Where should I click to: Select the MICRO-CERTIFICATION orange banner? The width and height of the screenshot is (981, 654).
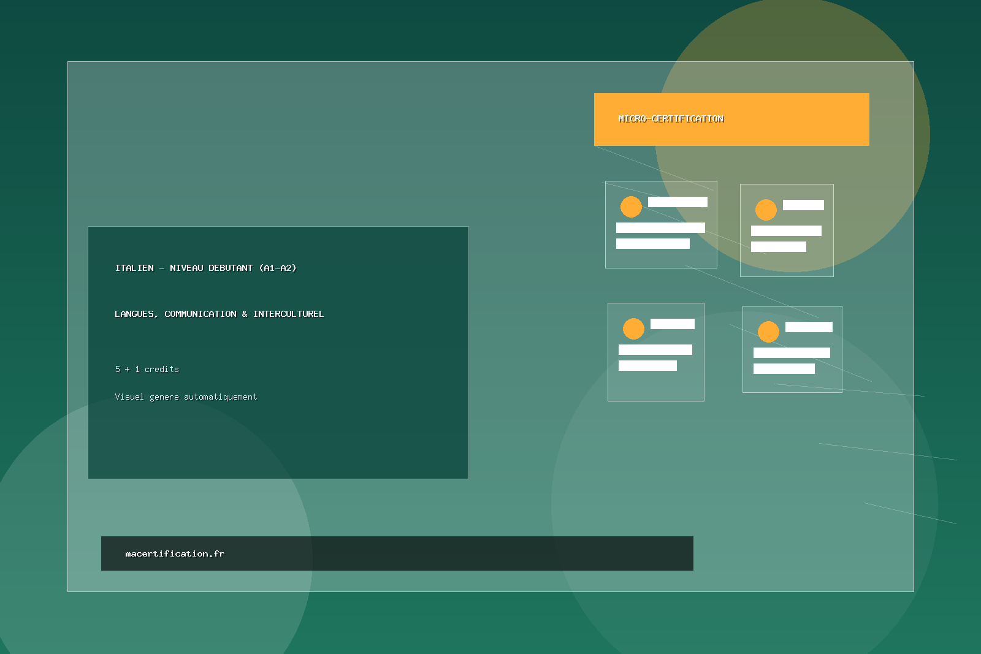click(731, 120)
